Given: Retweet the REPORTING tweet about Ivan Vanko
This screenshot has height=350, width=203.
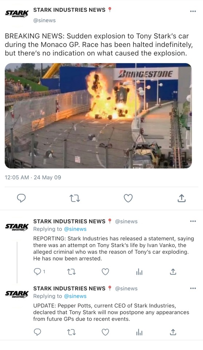Looking at the screenshot, I should 72,272.
